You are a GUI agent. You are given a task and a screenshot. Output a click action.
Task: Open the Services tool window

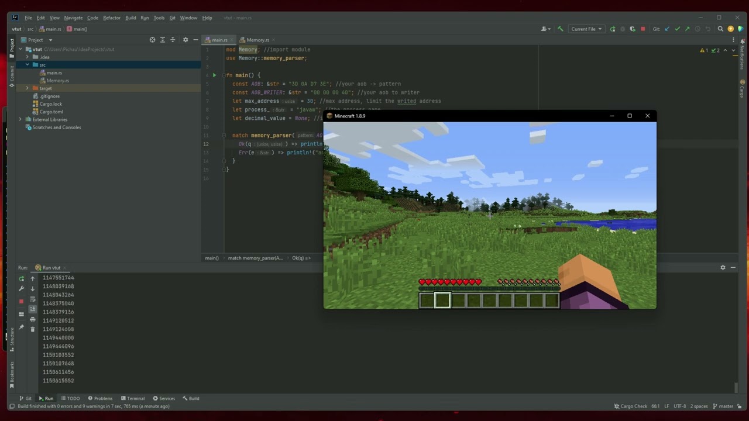pos(164,398)
